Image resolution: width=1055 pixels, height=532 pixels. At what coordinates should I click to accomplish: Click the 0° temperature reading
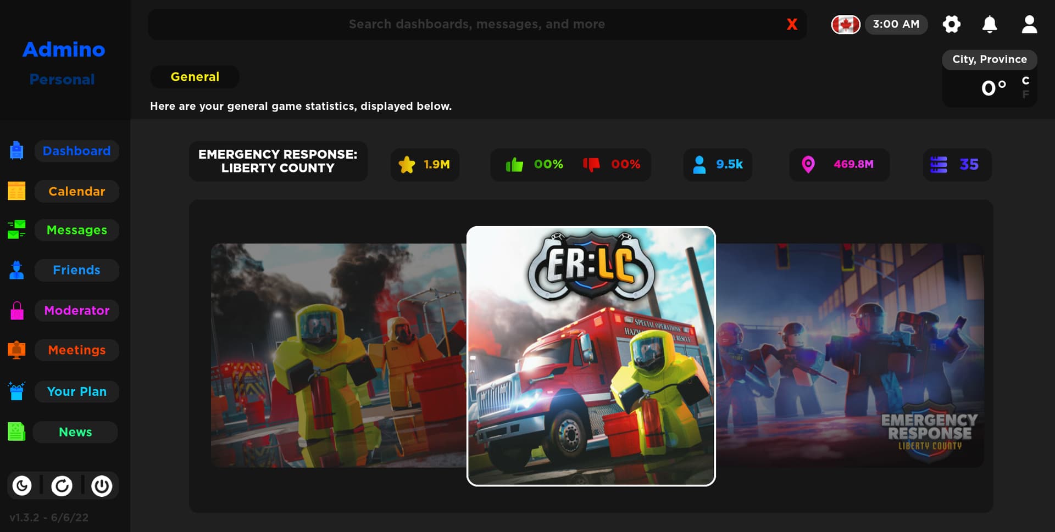point(993,88)
